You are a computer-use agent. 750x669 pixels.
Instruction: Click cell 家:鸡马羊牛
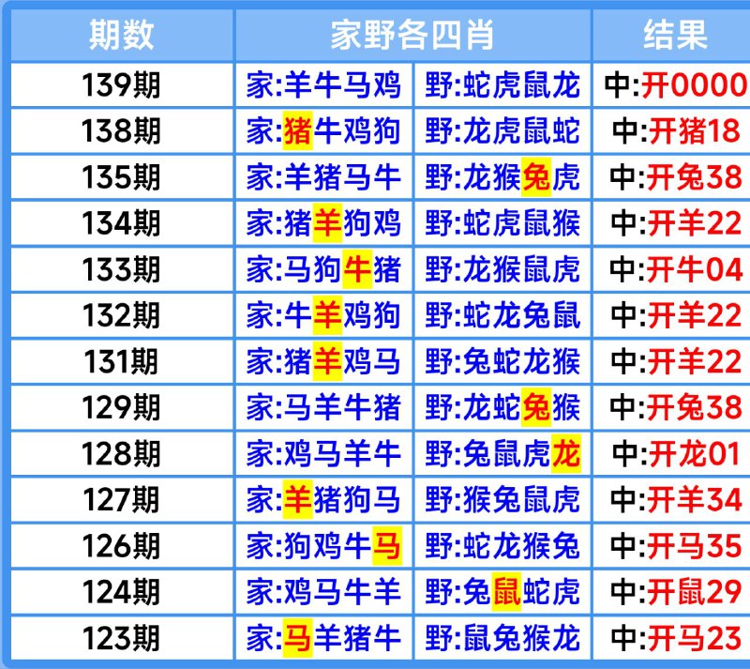point(323,453)
